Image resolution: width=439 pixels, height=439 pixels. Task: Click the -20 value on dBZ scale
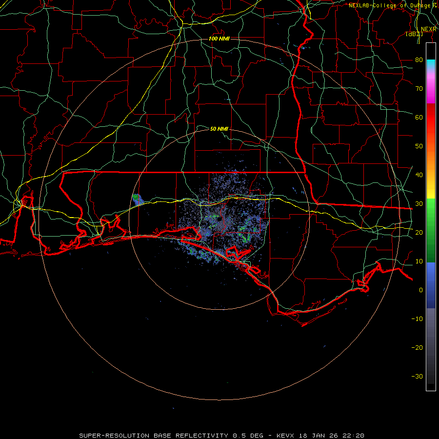tap(417, 347)
